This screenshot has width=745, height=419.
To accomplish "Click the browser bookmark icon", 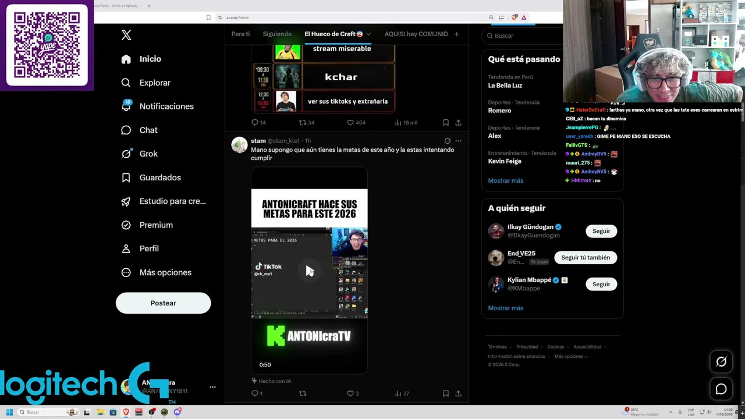I will pos(208,17).
